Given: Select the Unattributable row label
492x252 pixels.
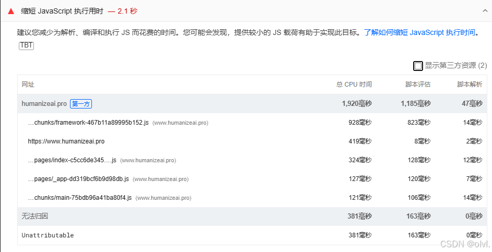Looking at the screenshot, I should tap(48, 235).
